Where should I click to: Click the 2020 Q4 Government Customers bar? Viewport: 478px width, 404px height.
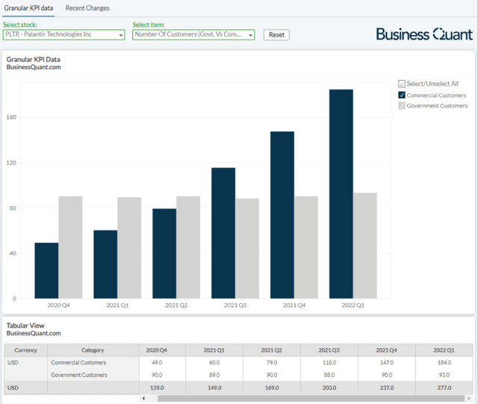click(x=70, y=247)
